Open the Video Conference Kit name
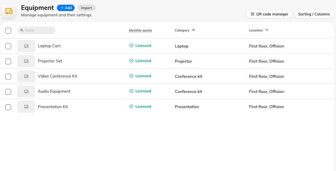336x171 pixels. click(57, 76)
